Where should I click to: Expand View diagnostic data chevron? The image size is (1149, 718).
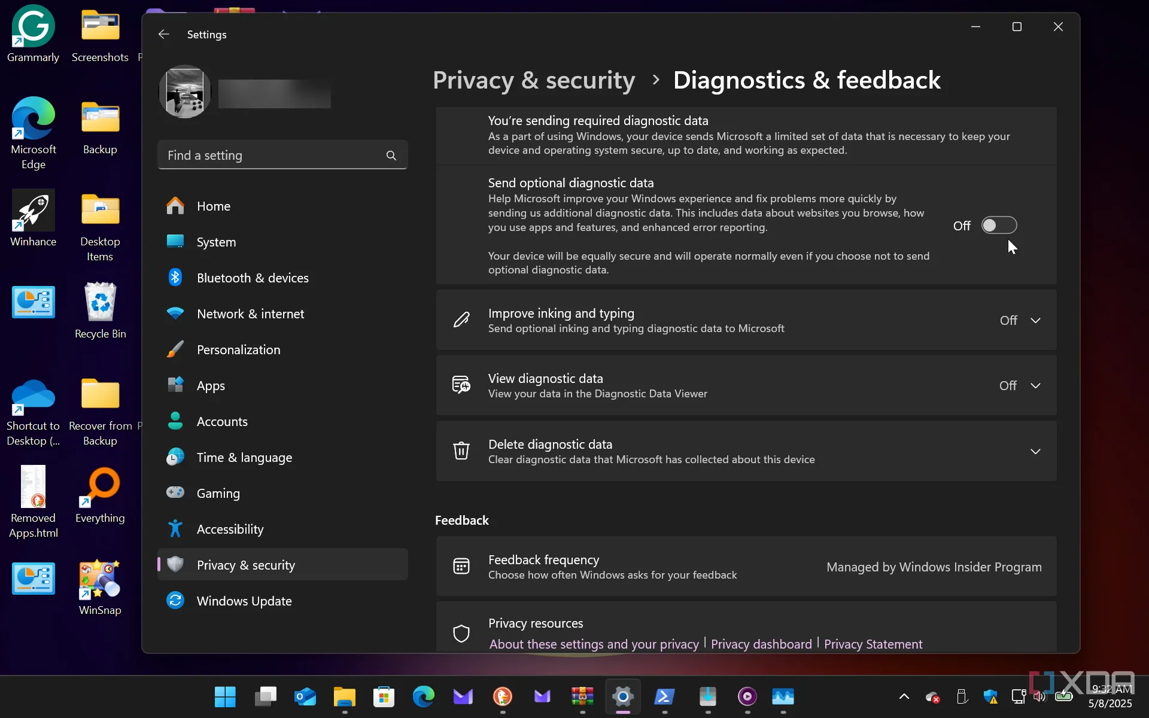1035,386
